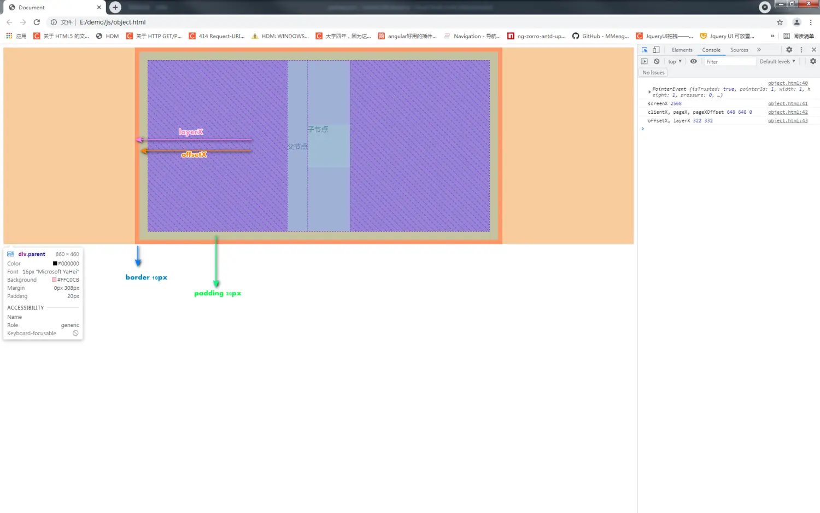This screenshot has width=820, height=513.
Task: Show more DevTools tabs via double chevron
Action: coord(759,50)
